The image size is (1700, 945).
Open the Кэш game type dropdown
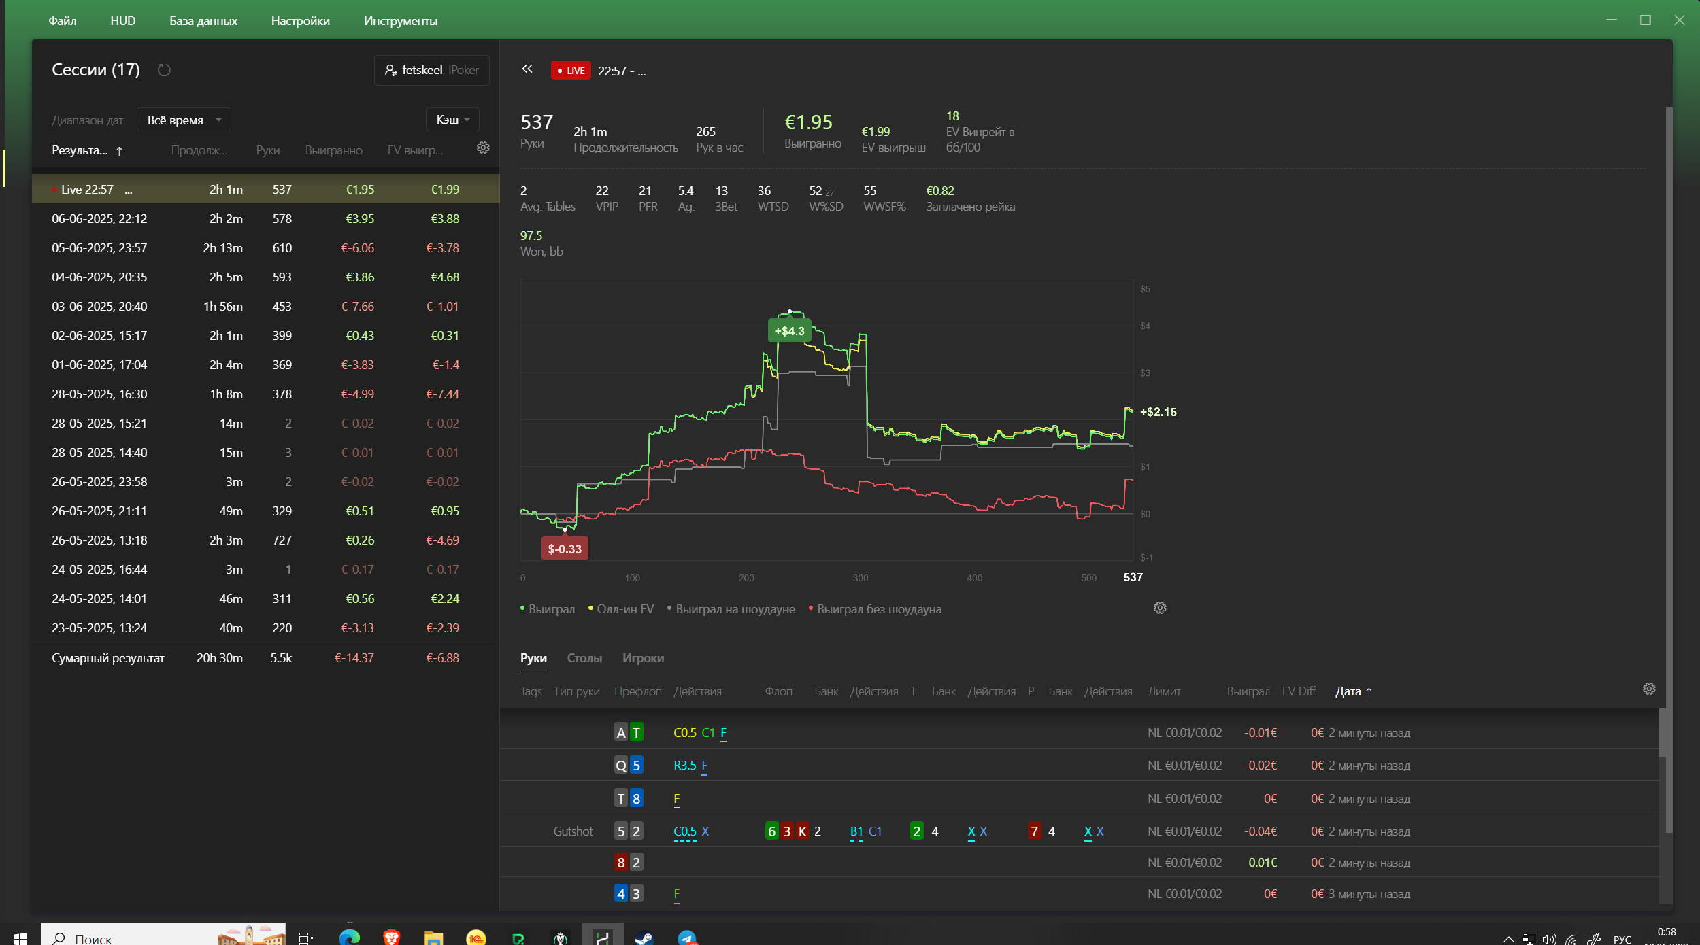coord(452,120)
